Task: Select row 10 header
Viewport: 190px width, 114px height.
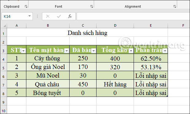Action: [3, 110]
